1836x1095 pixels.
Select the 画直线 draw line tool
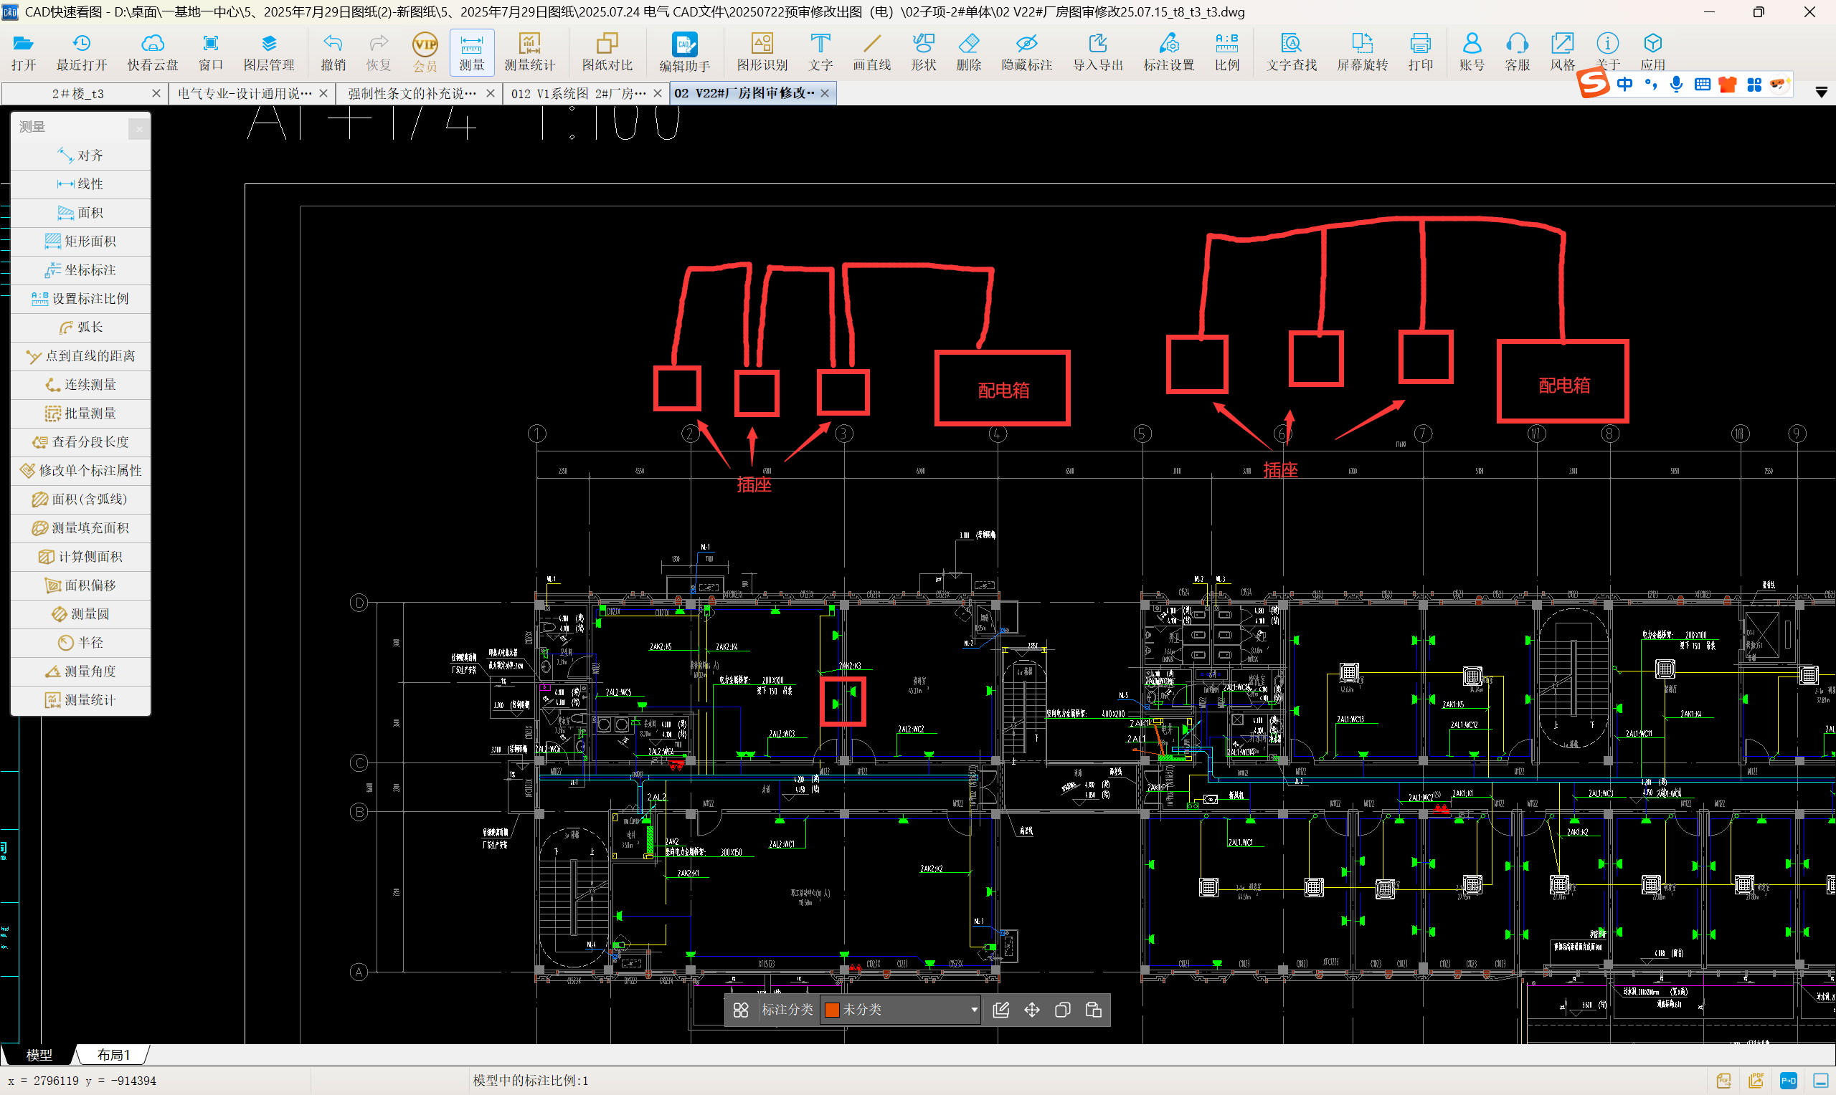(872, 52)
